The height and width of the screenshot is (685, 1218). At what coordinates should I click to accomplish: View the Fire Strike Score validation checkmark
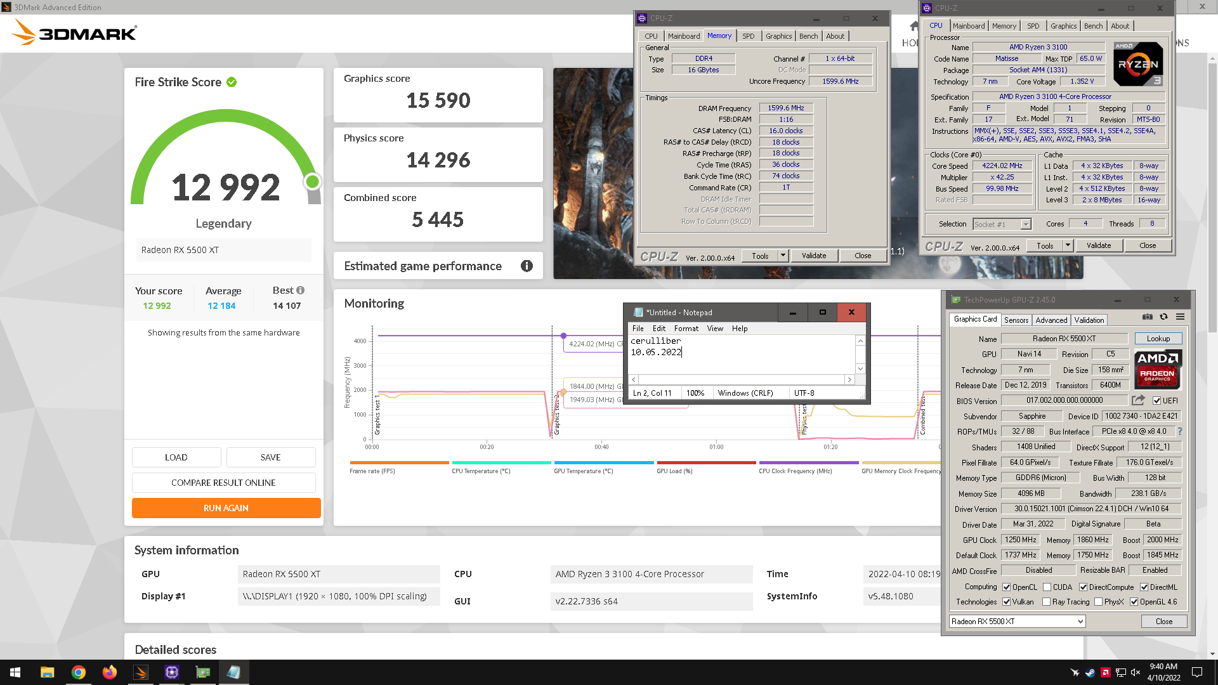[232, 82]
